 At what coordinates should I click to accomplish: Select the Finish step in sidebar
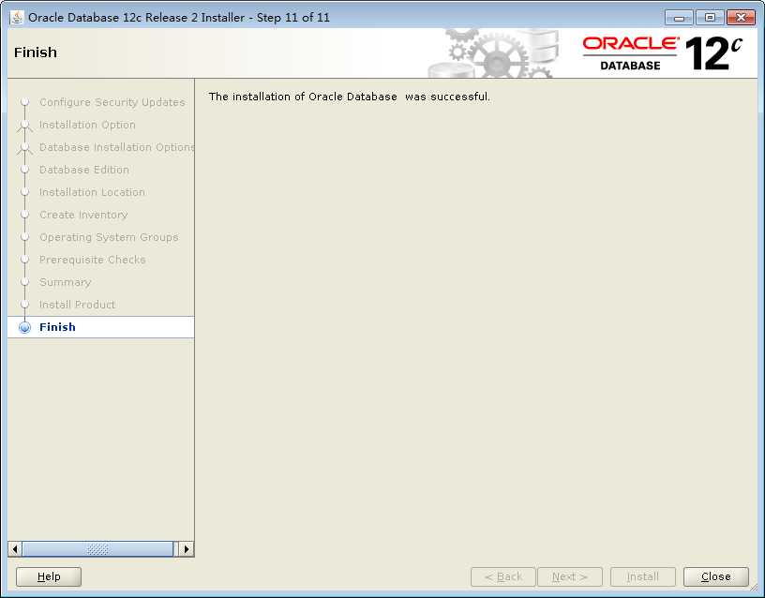click(x=101, y=327)
